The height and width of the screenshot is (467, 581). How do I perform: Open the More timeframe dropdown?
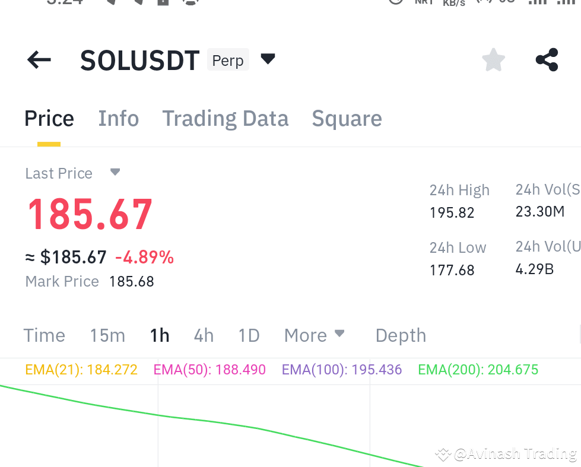[x=315, y=335]
